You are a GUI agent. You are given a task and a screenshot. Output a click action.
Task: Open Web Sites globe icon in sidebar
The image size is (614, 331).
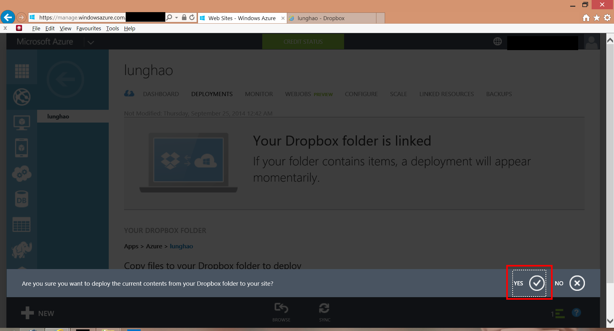(22, 97)
